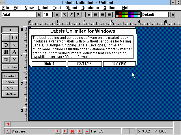181x135 pixels.
Task: Click the To Database button
Action: (x=10, y=67)
